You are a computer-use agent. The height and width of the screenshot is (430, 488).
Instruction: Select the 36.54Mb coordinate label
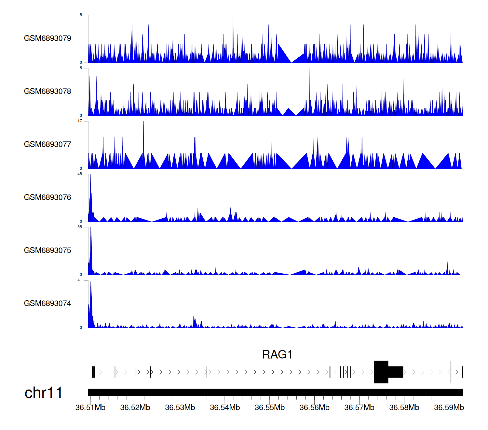225,408
